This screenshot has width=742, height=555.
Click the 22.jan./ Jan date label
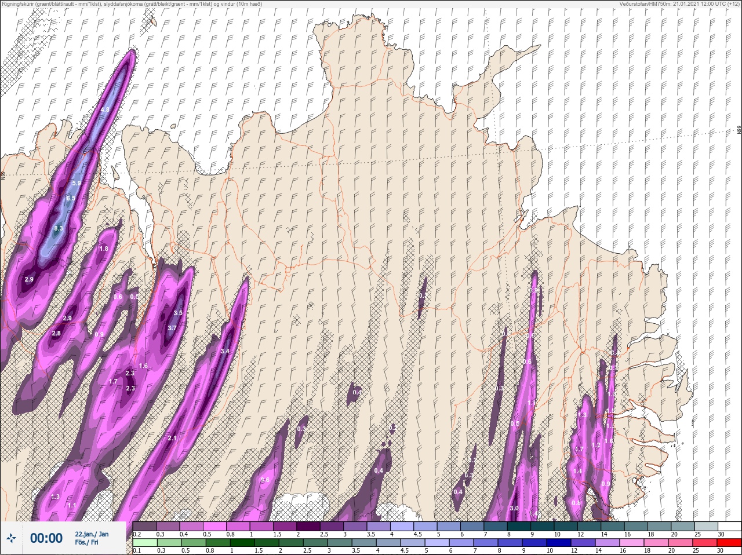point(92,534)
